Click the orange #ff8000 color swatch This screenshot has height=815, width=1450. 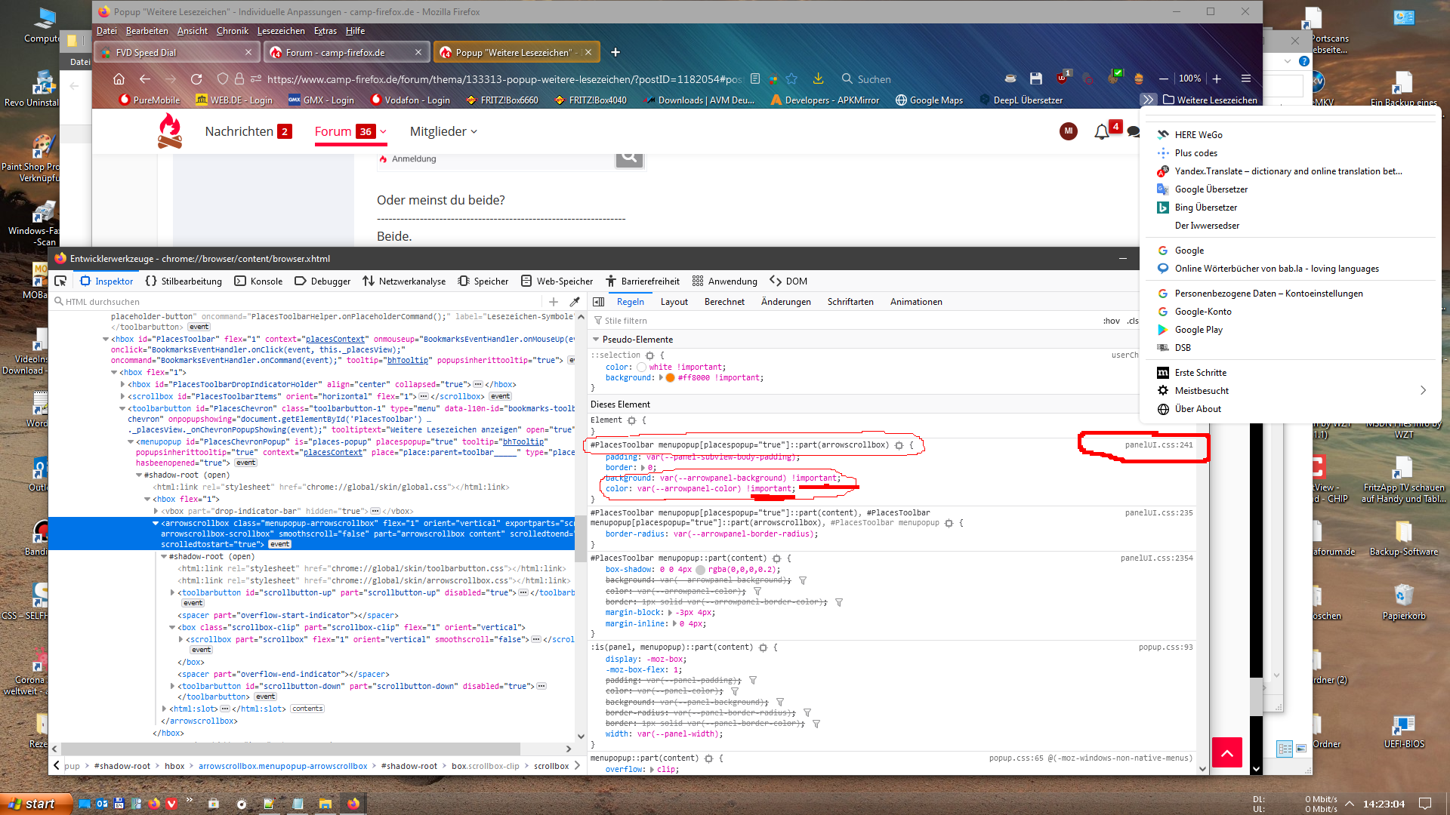[670, 378]
